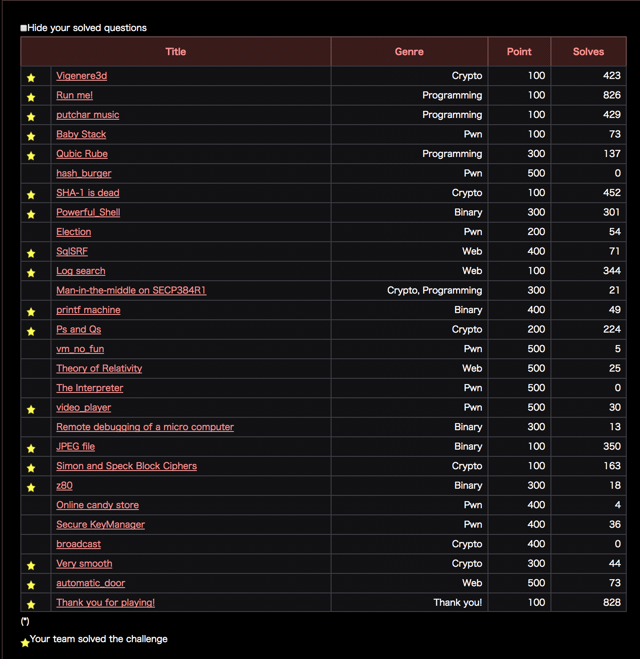Screen dimensions: 640x659
Task: Open the Online candy store challenge
Action: (x=97, y=505)
